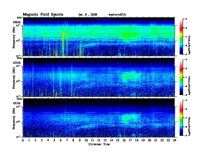The width and height of the screenshot is (208, 161).
Task: Click hour '15' on the time axis
Action: click(x=118, y=140)
